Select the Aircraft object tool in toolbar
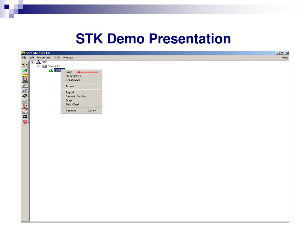The width and height of the screenshot is (307, 230). point(25,64)
